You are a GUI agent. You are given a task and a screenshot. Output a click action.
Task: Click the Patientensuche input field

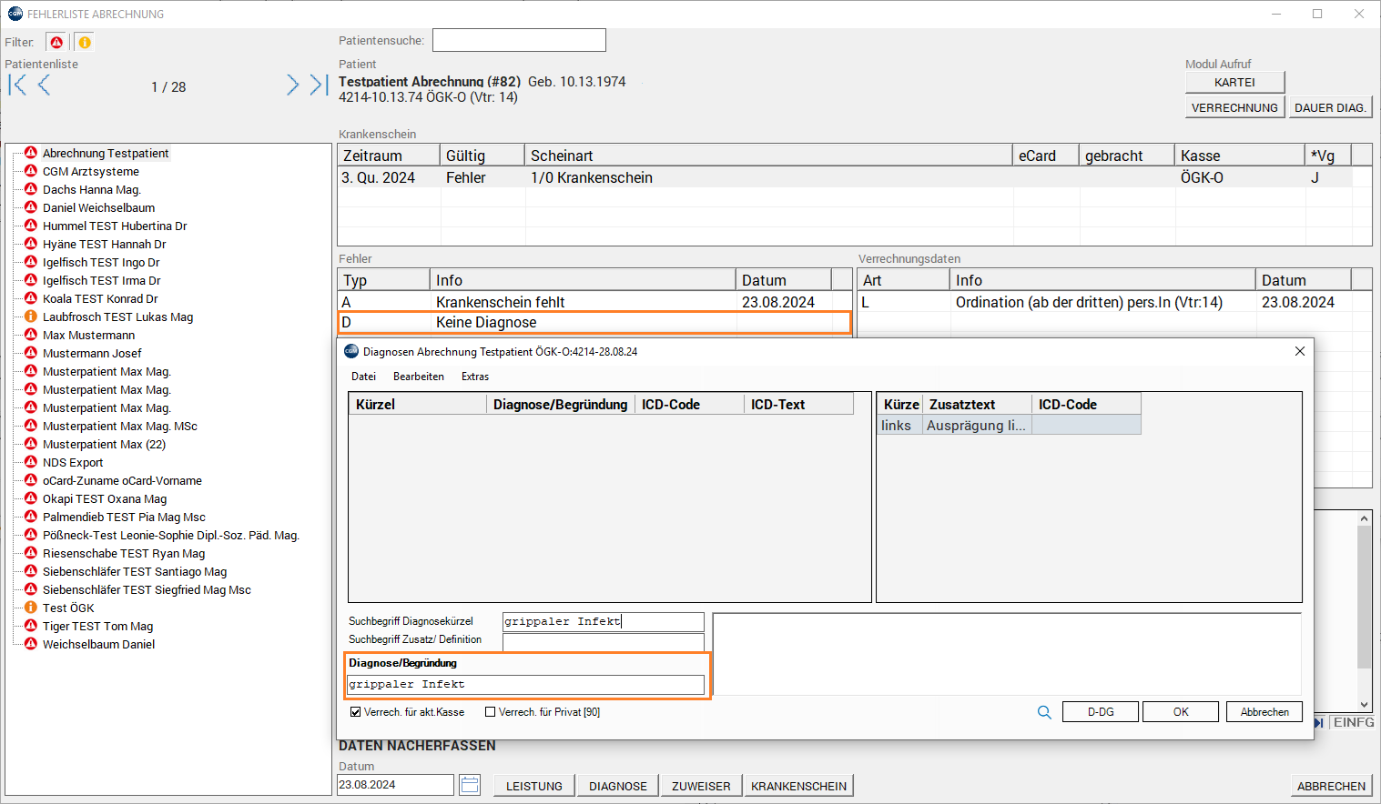519,40
